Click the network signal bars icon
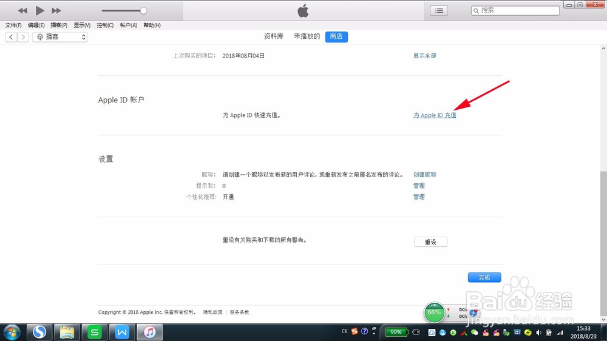Screen dimensions: 607x341 (x=560, y=333)
